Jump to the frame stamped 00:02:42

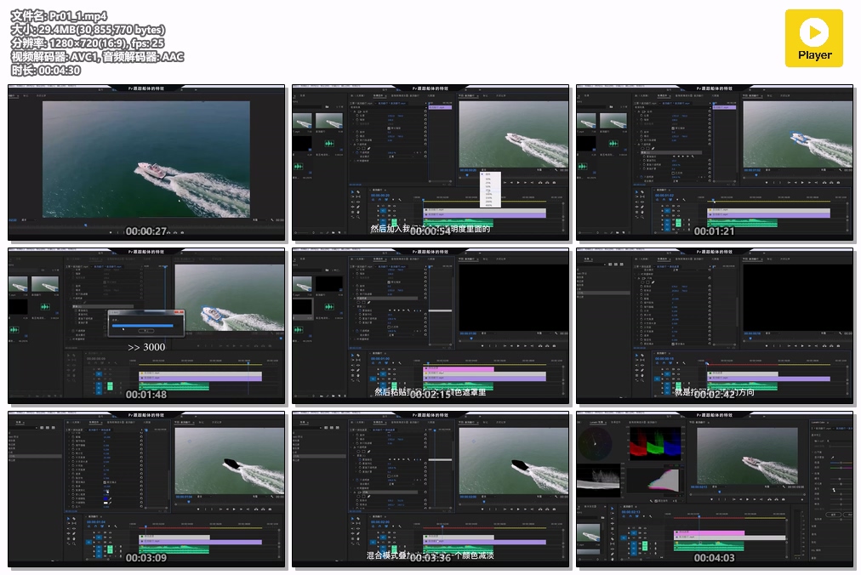(x=715, y=326)
